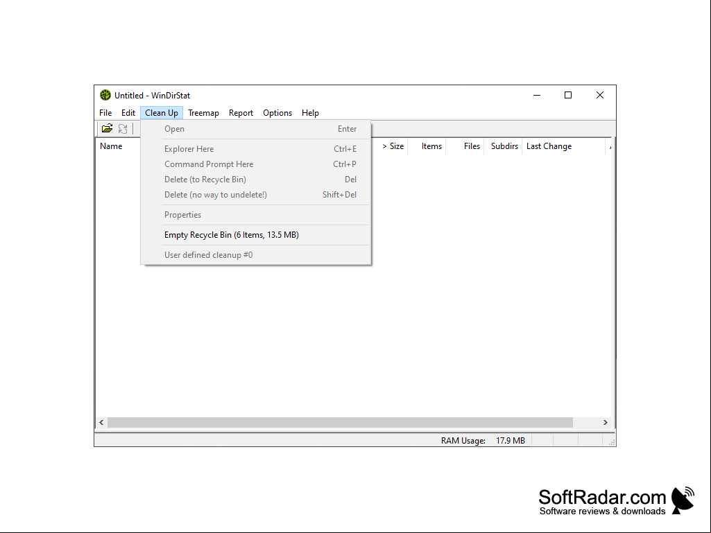Select Command Prompt Here menu entry
The height and width of the screenshot is (533, 711).
click(256, 164)
